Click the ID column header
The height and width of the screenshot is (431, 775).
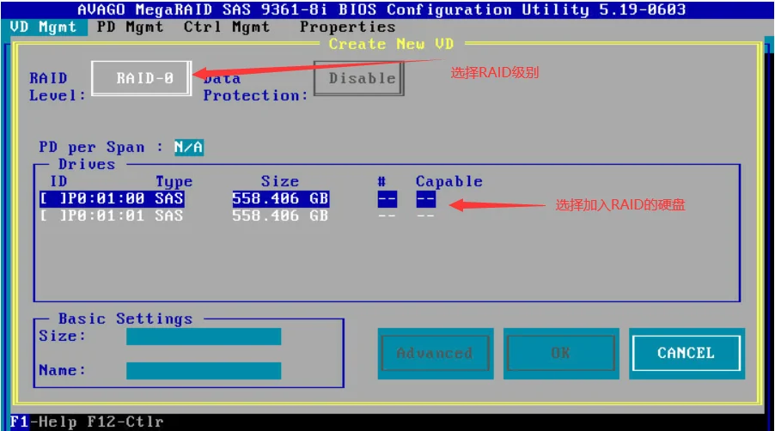click(x=58, y=182)
